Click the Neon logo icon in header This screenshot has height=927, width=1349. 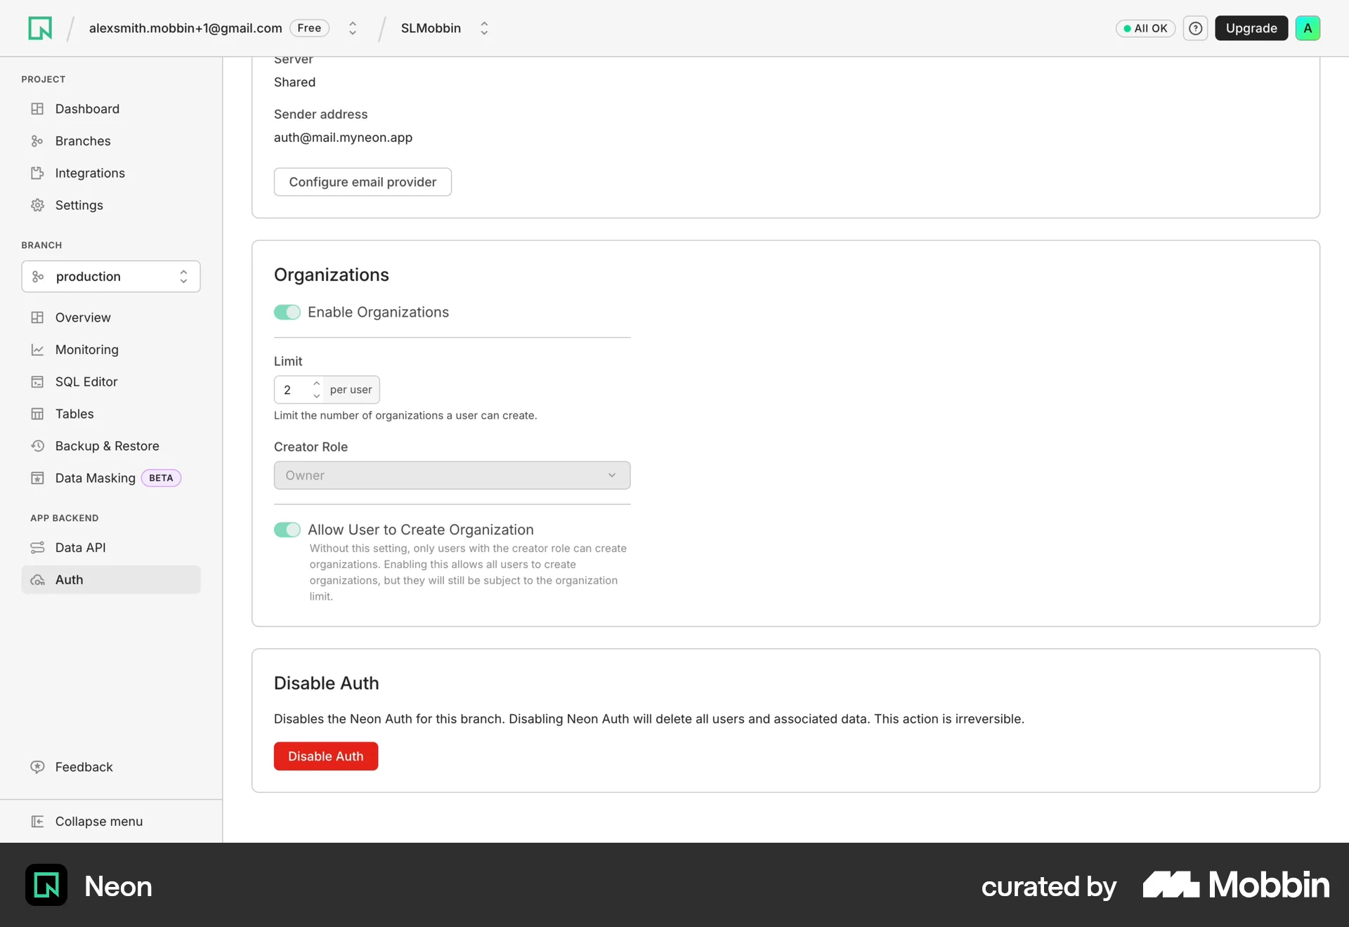coord(40,28)
